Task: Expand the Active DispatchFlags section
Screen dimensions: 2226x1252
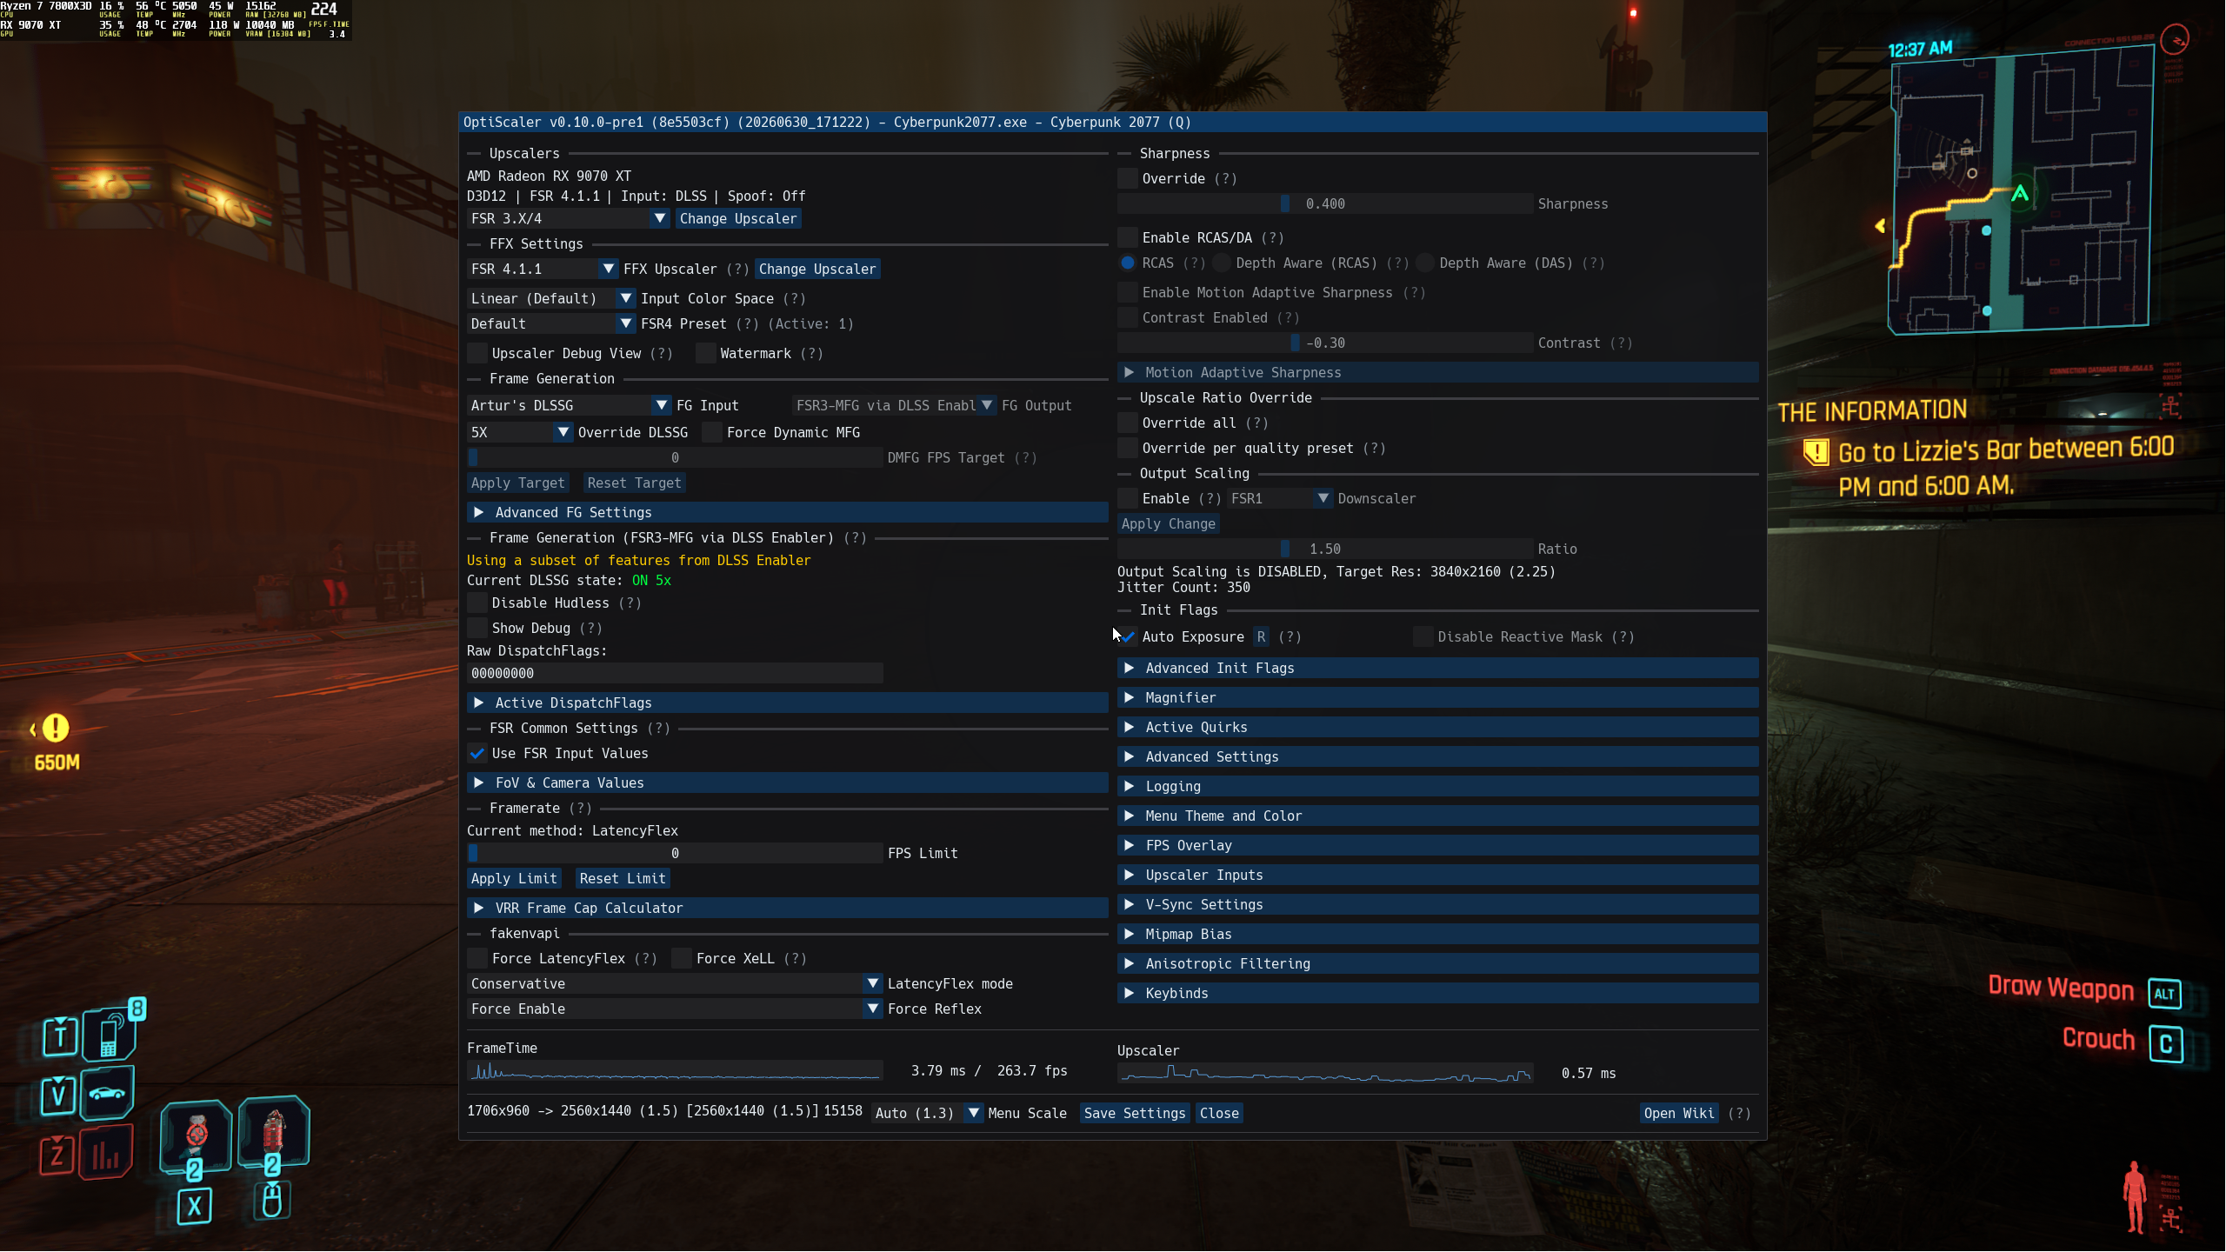Action: coord(787,703)
